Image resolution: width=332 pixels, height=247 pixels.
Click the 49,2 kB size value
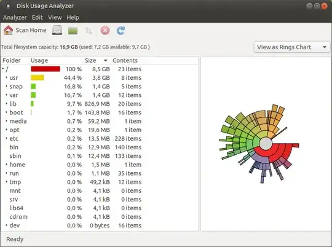pos(100,182)
